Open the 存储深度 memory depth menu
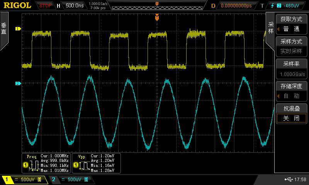309x185 pixels. tap(291, 91)
